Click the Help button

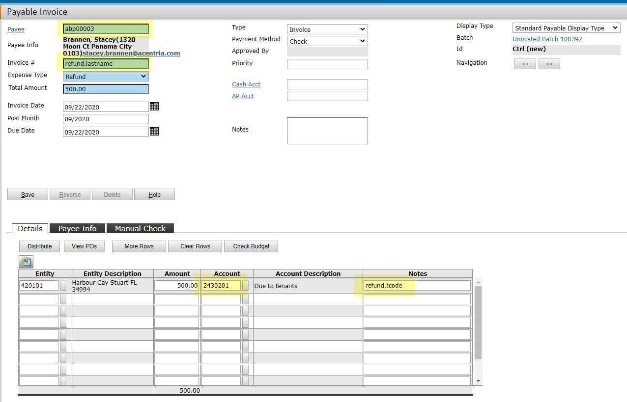154,194
